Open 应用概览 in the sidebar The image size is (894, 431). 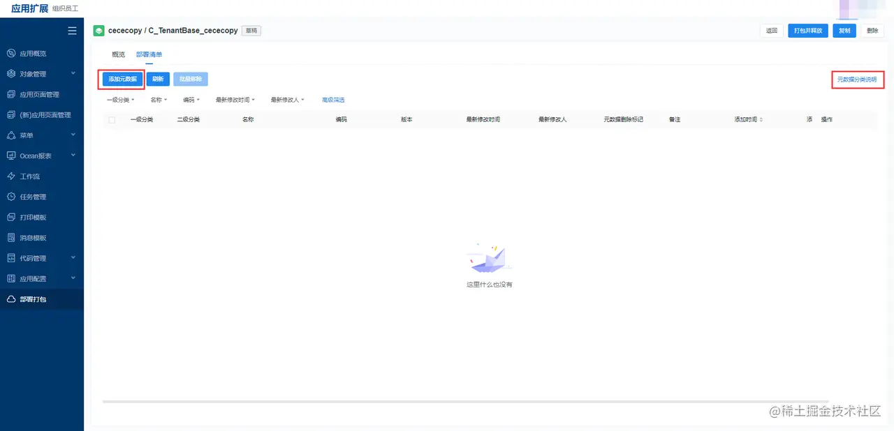coord(33,54)
